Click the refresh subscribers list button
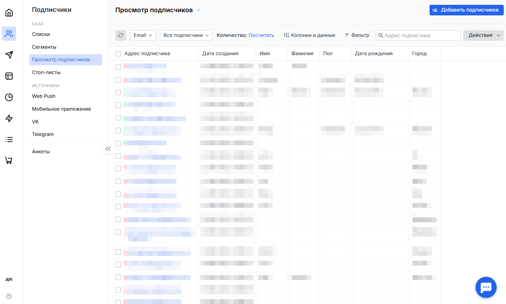This screenshot has height=304, width=506. [120, 35]
